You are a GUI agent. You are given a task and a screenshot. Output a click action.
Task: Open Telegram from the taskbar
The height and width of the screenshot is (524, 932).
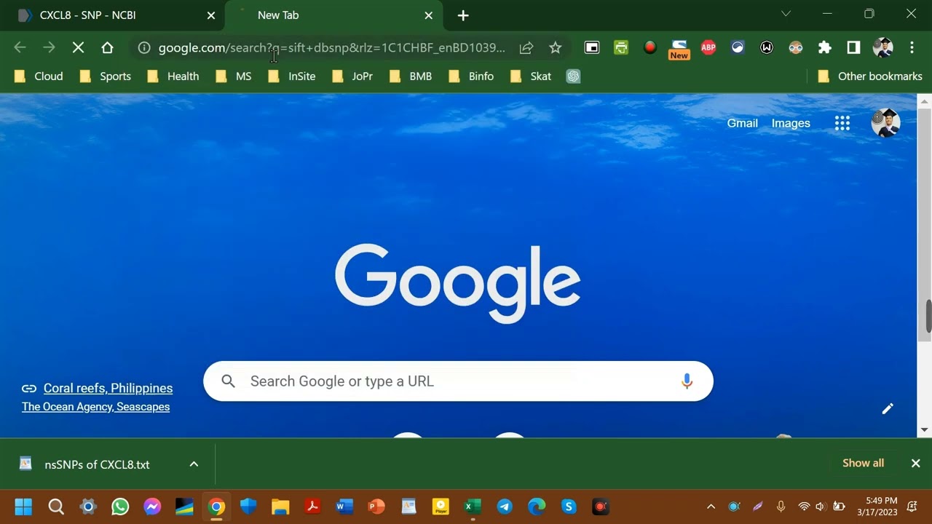pos(505,507)
